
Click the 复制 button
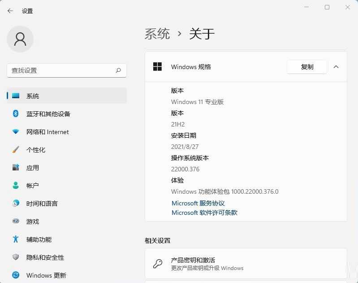(307, 67)
